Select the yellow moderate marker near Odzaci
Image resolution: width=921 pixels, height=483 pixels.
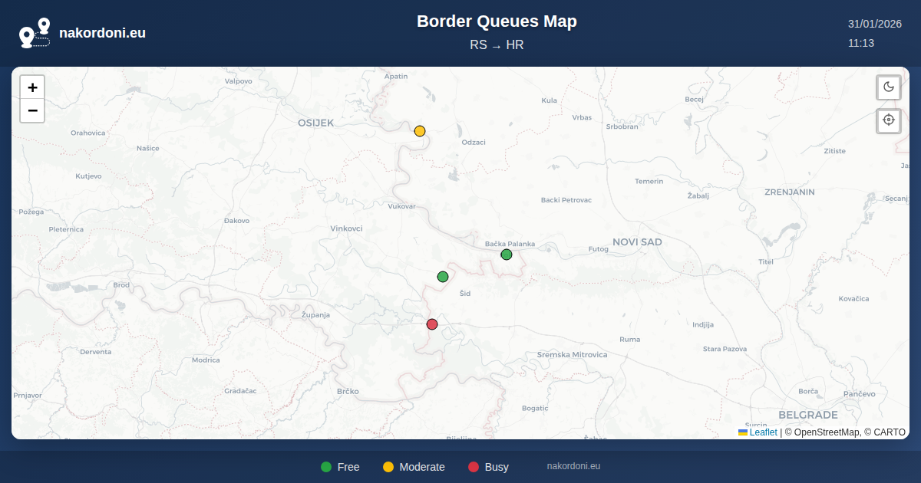coord(420,131)
